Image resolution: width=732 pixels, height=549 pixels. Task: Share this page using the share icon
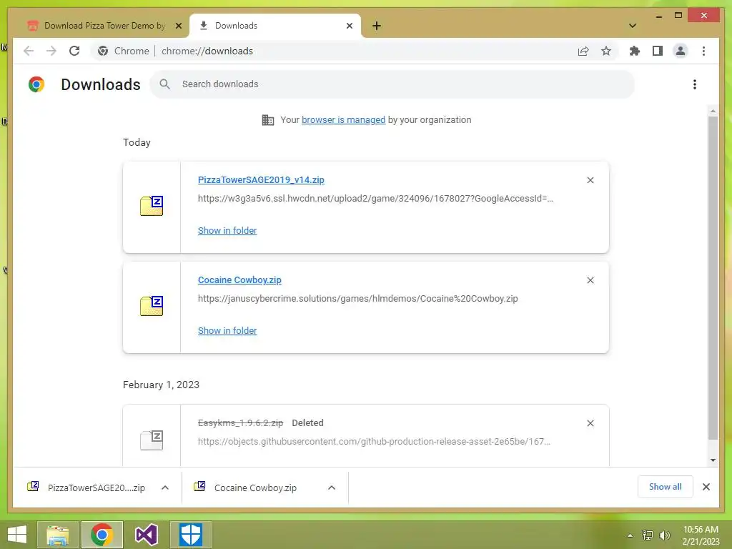[583, 51]
